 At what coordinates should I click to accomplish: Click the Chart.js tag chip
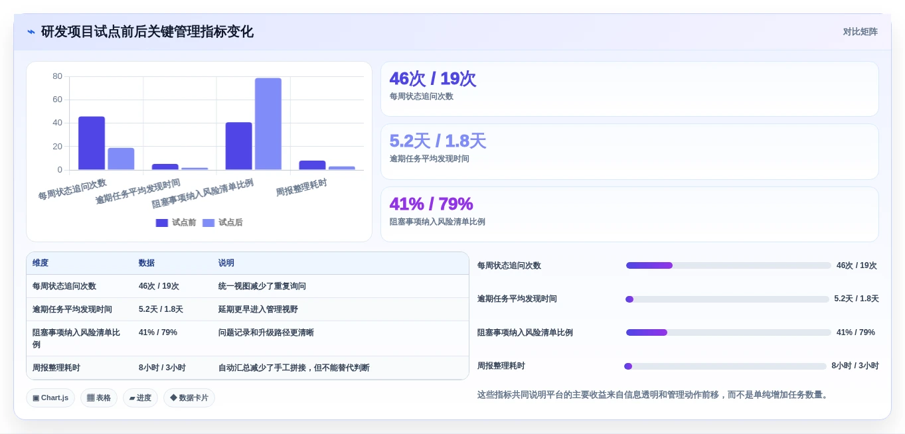(50, 398)
